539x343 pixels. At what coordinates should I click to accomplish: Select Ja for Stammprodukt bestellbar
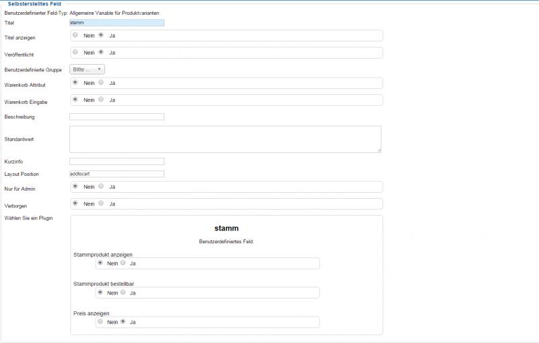click(123, 292)
